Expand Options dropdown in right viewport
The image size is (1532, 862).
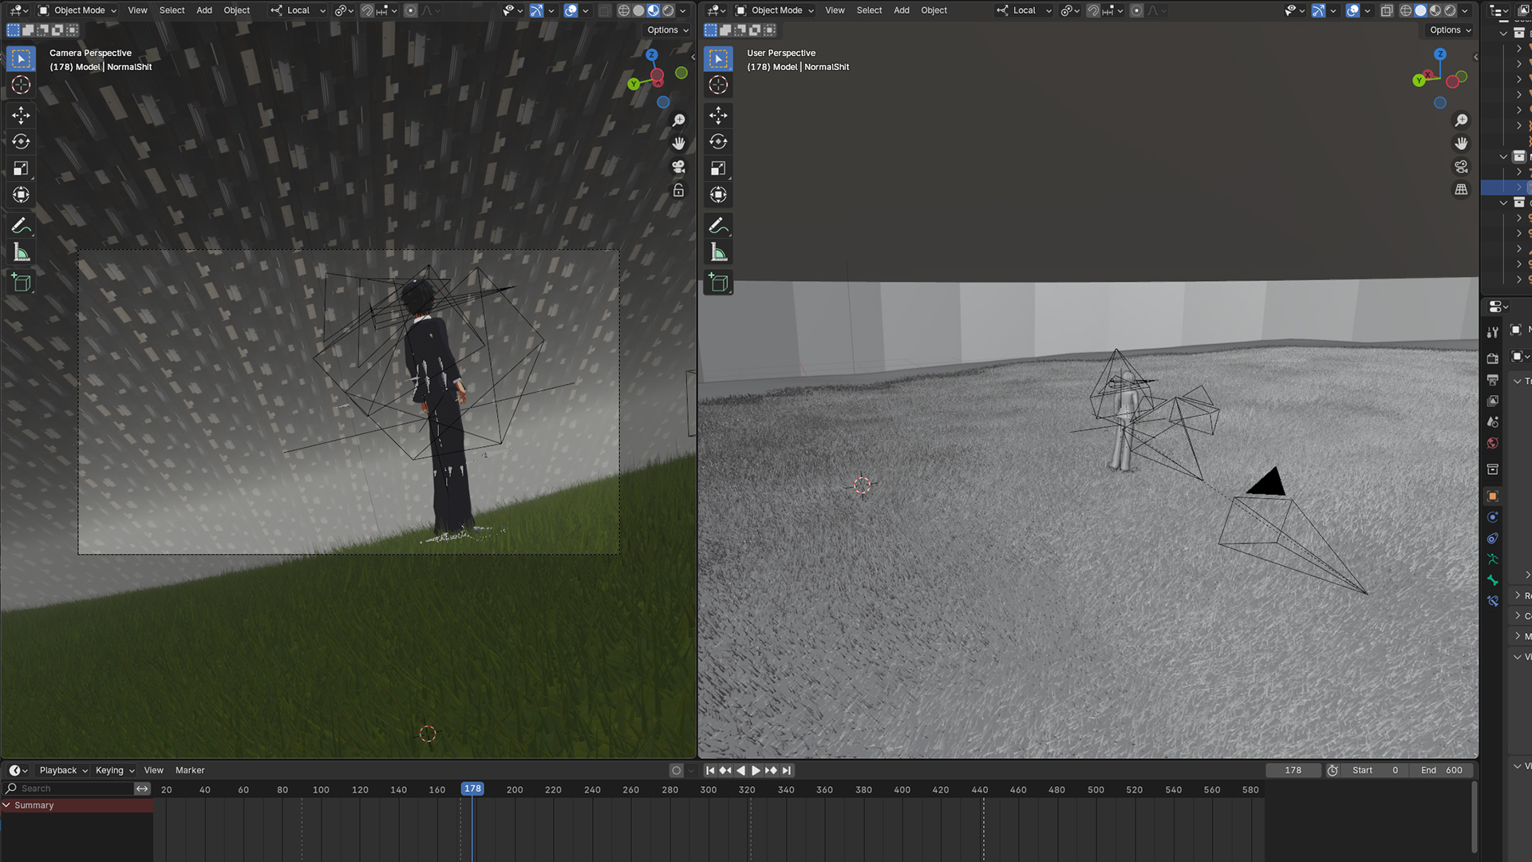(1450, 30)
